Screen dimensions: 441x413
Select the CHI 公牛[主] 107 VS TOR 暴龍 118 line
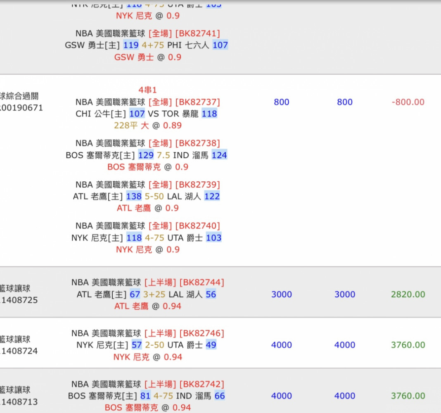click(146, 114)
